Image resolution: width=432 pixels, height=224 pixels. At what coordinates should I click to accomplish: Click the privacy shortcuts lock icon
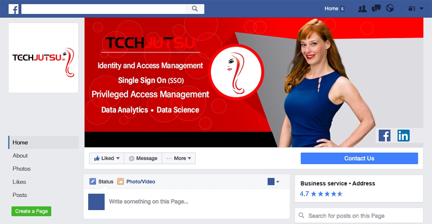point(412,9)
